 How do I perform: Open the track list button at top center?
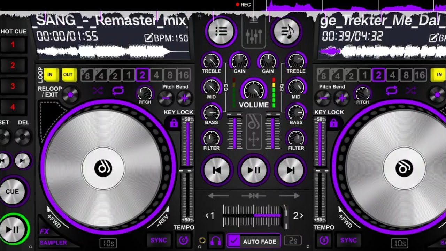221,31
